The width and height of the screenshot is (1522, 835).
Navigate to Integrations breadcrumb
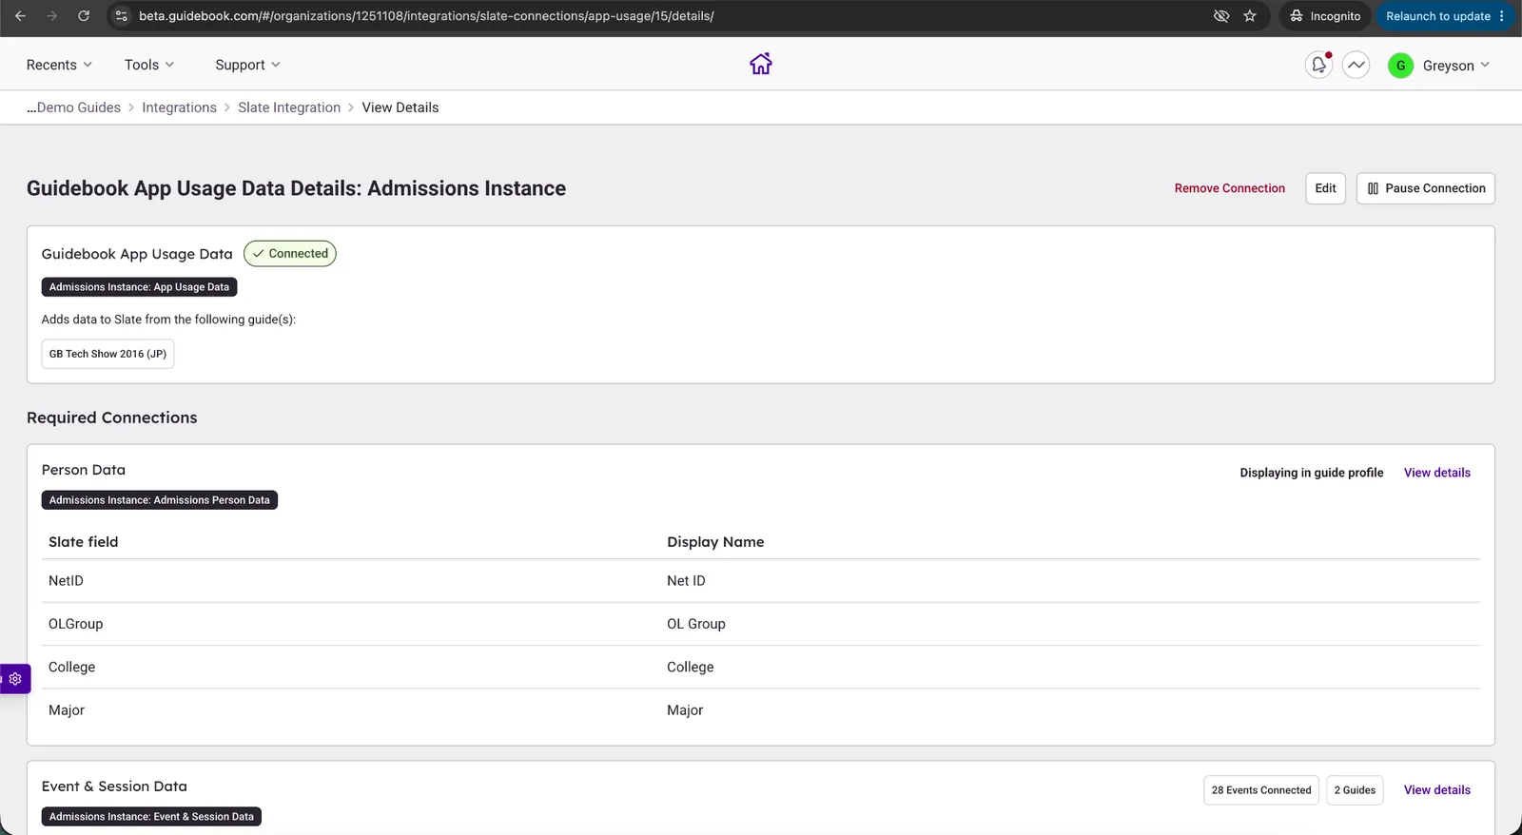(179, 107)
